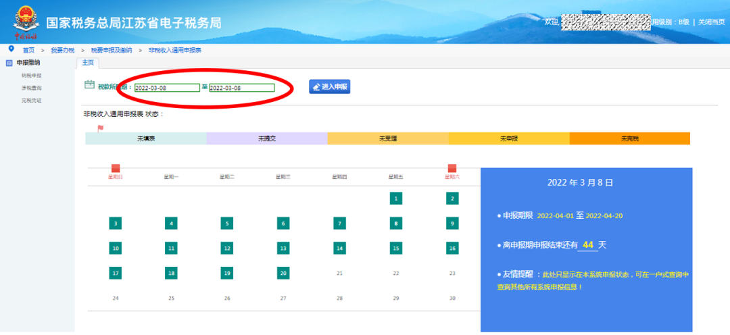This screenshot has width=730, height=335.
Task: Click the calendar icon beside 税款所属期
Action: click(x=89, y=84)
